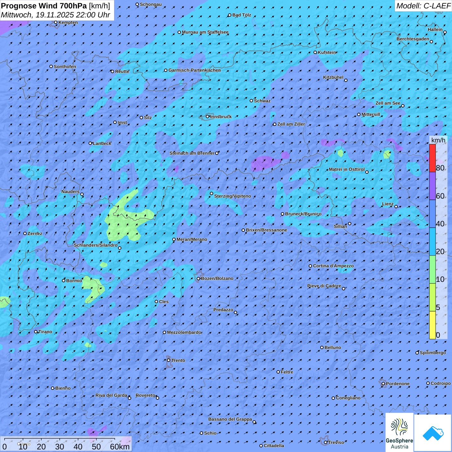Click the purple 60-80 legend swatch
The width and height of the screenshot is (452, 452).
click(432, 186)
